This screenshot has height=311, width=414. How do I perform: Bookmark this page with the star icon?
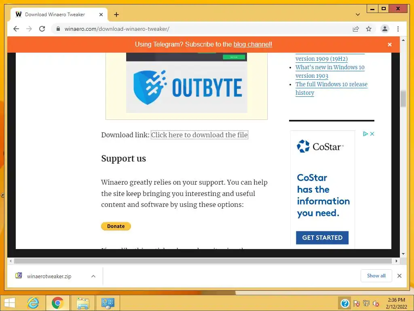(x=369, y=29)
